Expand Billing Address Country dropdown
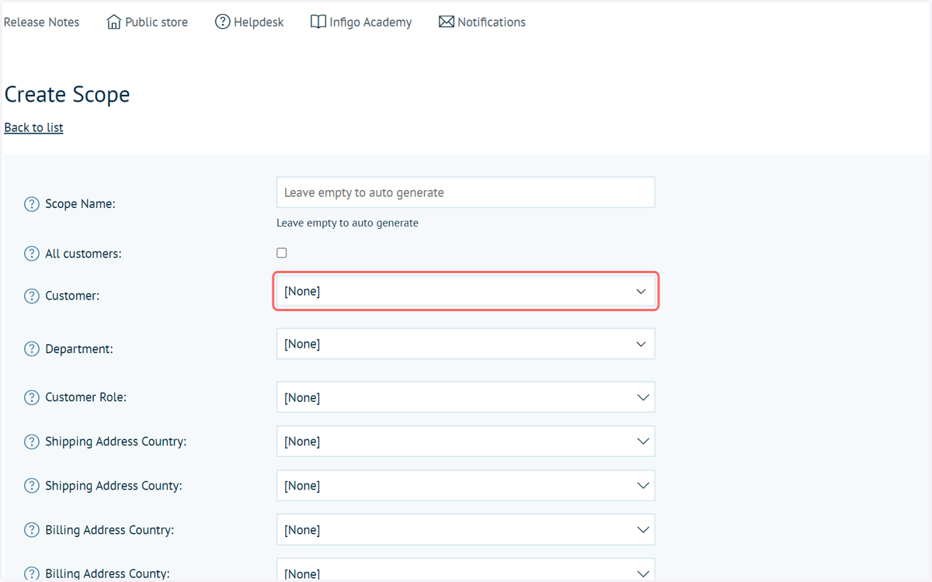Viewport: 932px width, 582px height. point(466,530)
